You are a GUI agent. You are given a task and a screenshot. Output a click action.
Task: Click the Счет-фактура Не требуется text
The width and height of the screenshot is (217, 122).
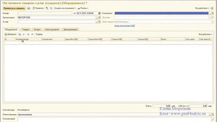(23, 110)
